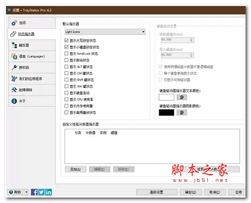Open the Light Icons dropdown
This screenshot has width=251, height=203.
(105, 32)
